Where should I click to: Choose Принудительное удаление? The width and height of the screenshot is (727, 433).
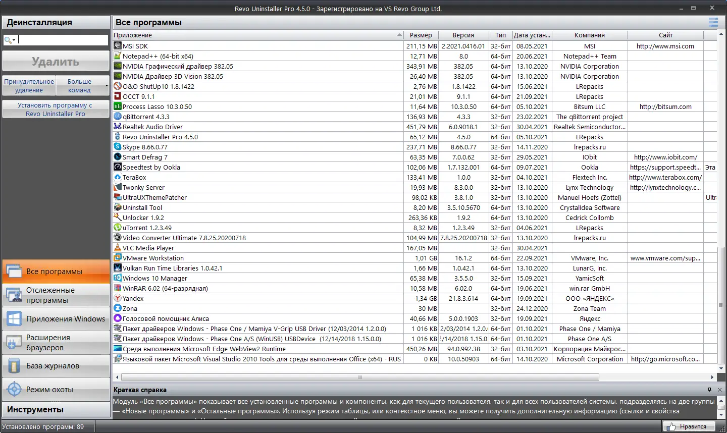click(x=29, y=86)
